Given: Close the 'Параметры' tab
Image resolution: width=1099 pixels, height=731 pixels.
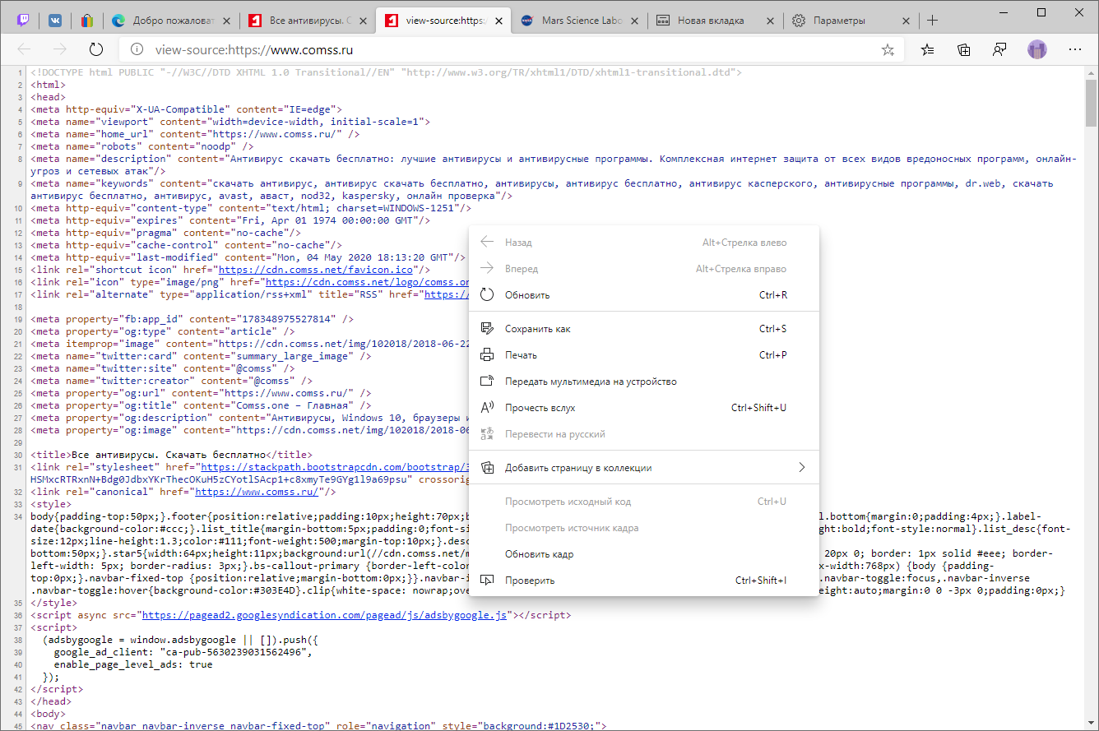Looking at the screenshot, I should pyautogui.click(x=904, y=21).
